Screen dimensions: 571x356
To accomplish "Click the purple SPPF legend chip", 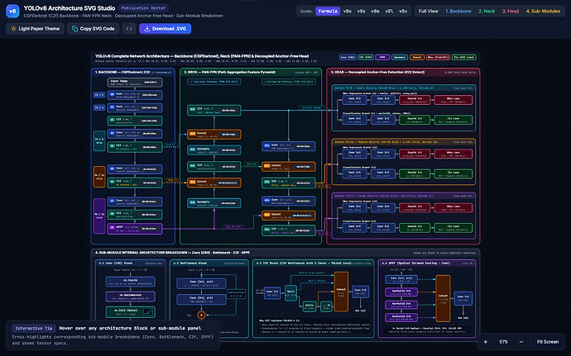I will point(382,58).
